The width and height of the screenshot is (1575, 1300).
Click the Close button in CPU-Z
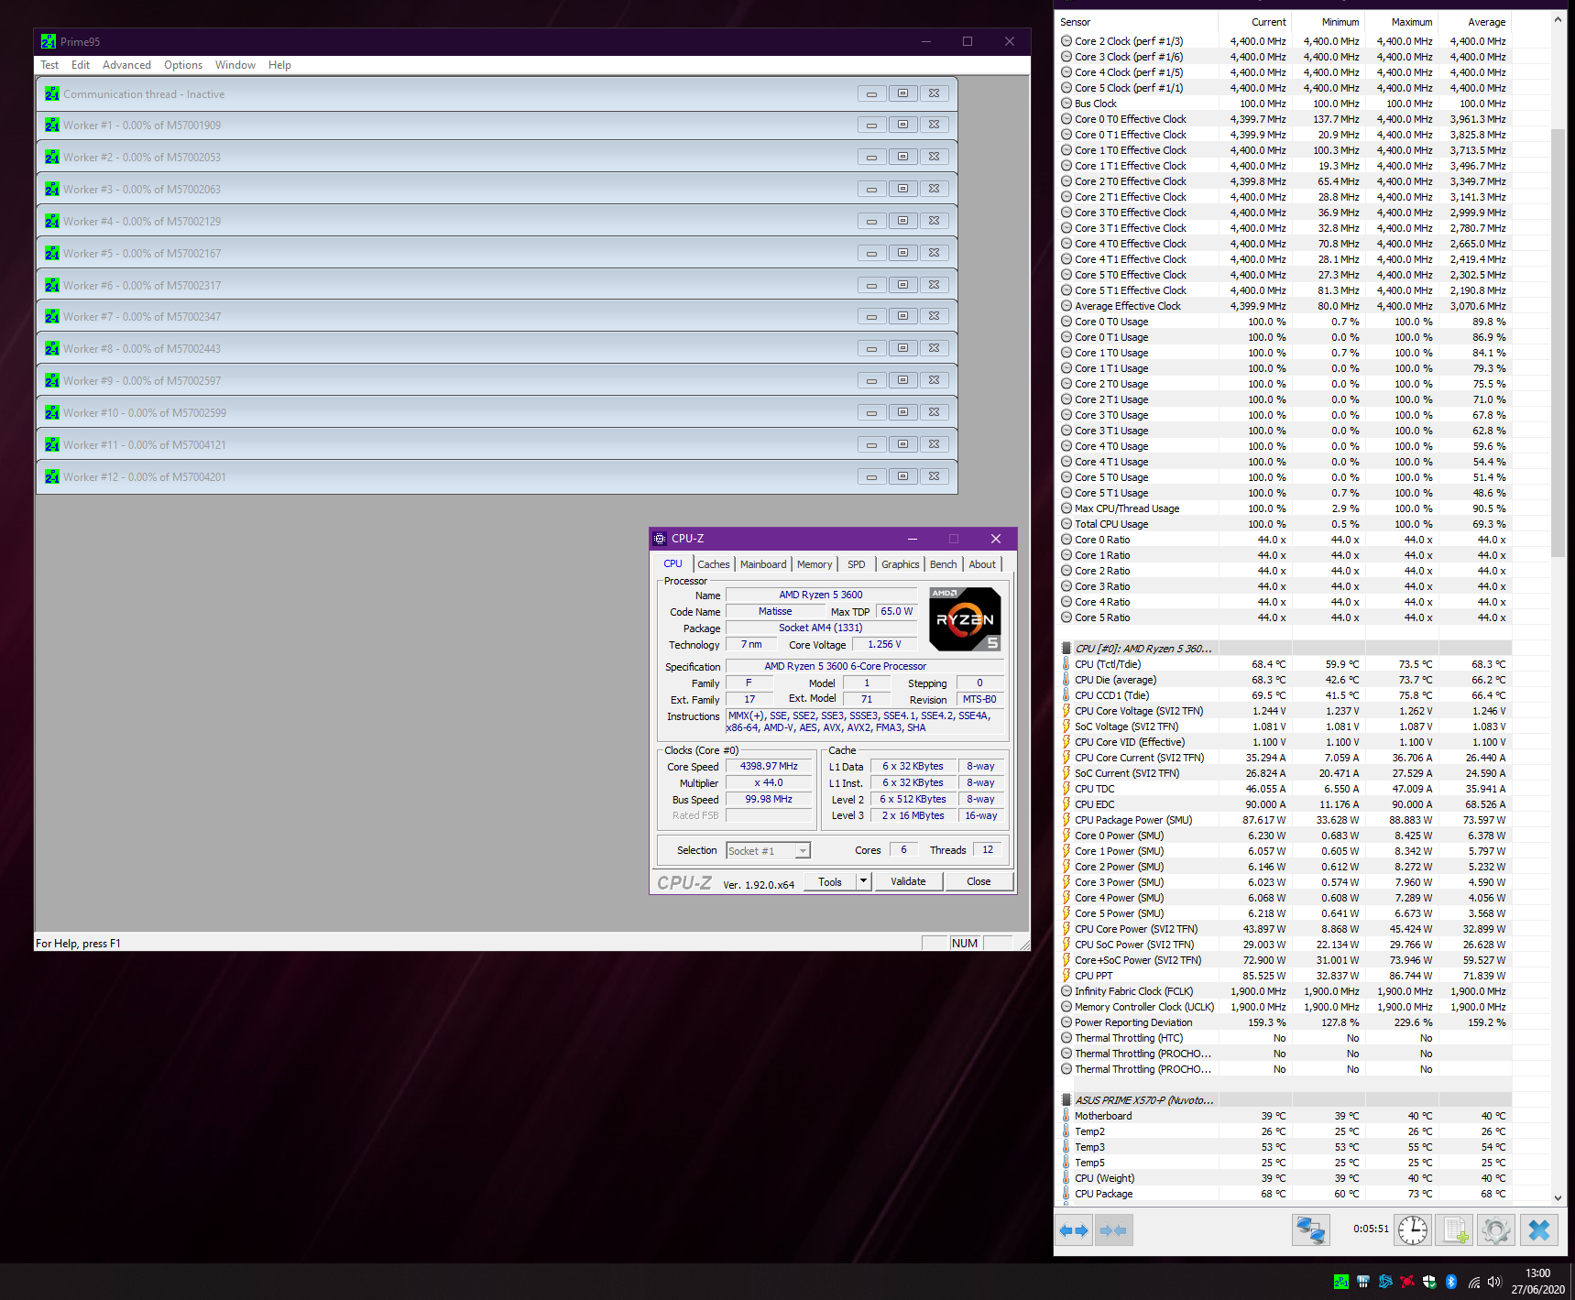[979, 881]
